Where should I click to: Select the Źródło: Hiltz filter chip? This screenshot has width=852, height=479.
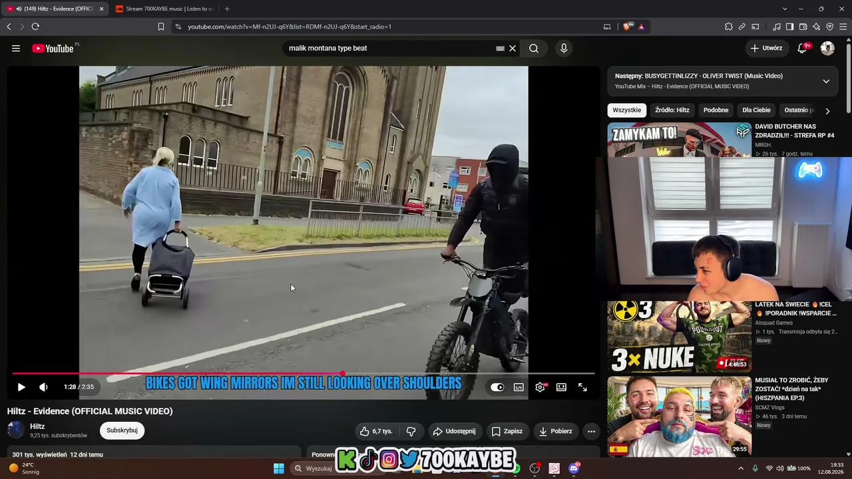click(x=672, y=110)
